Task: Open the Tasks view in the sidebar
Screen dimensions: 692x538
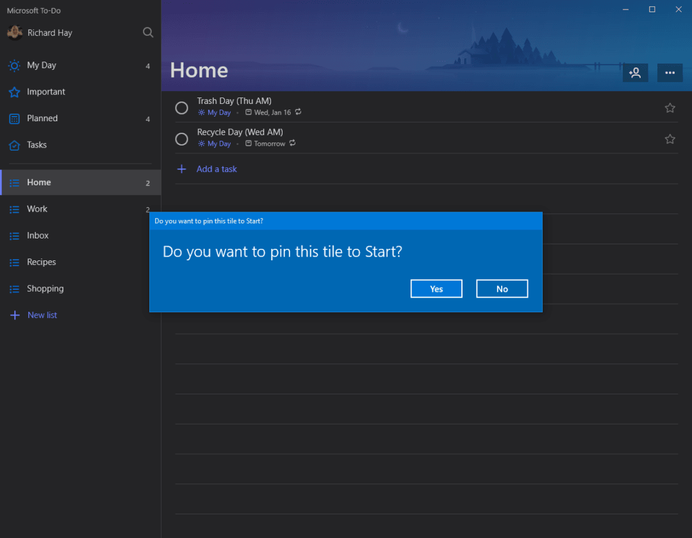Action: (37, 145)
